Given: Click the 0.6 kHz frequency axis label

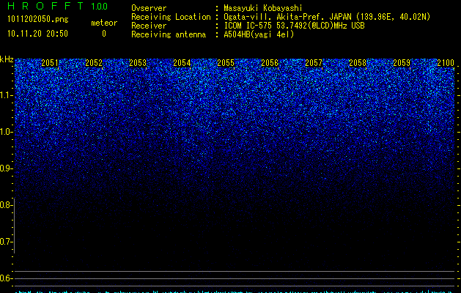Looking at the screenshot, I should point(6,278).
